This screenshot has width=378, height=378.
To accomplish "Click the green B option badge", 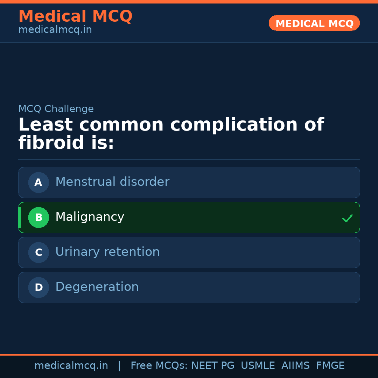I will (38, 217).
